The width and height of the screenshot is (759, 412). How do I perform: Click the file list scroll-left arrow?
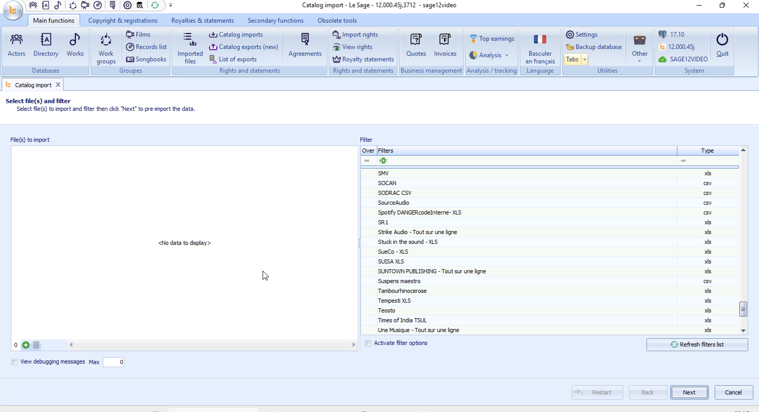(71, 345)
